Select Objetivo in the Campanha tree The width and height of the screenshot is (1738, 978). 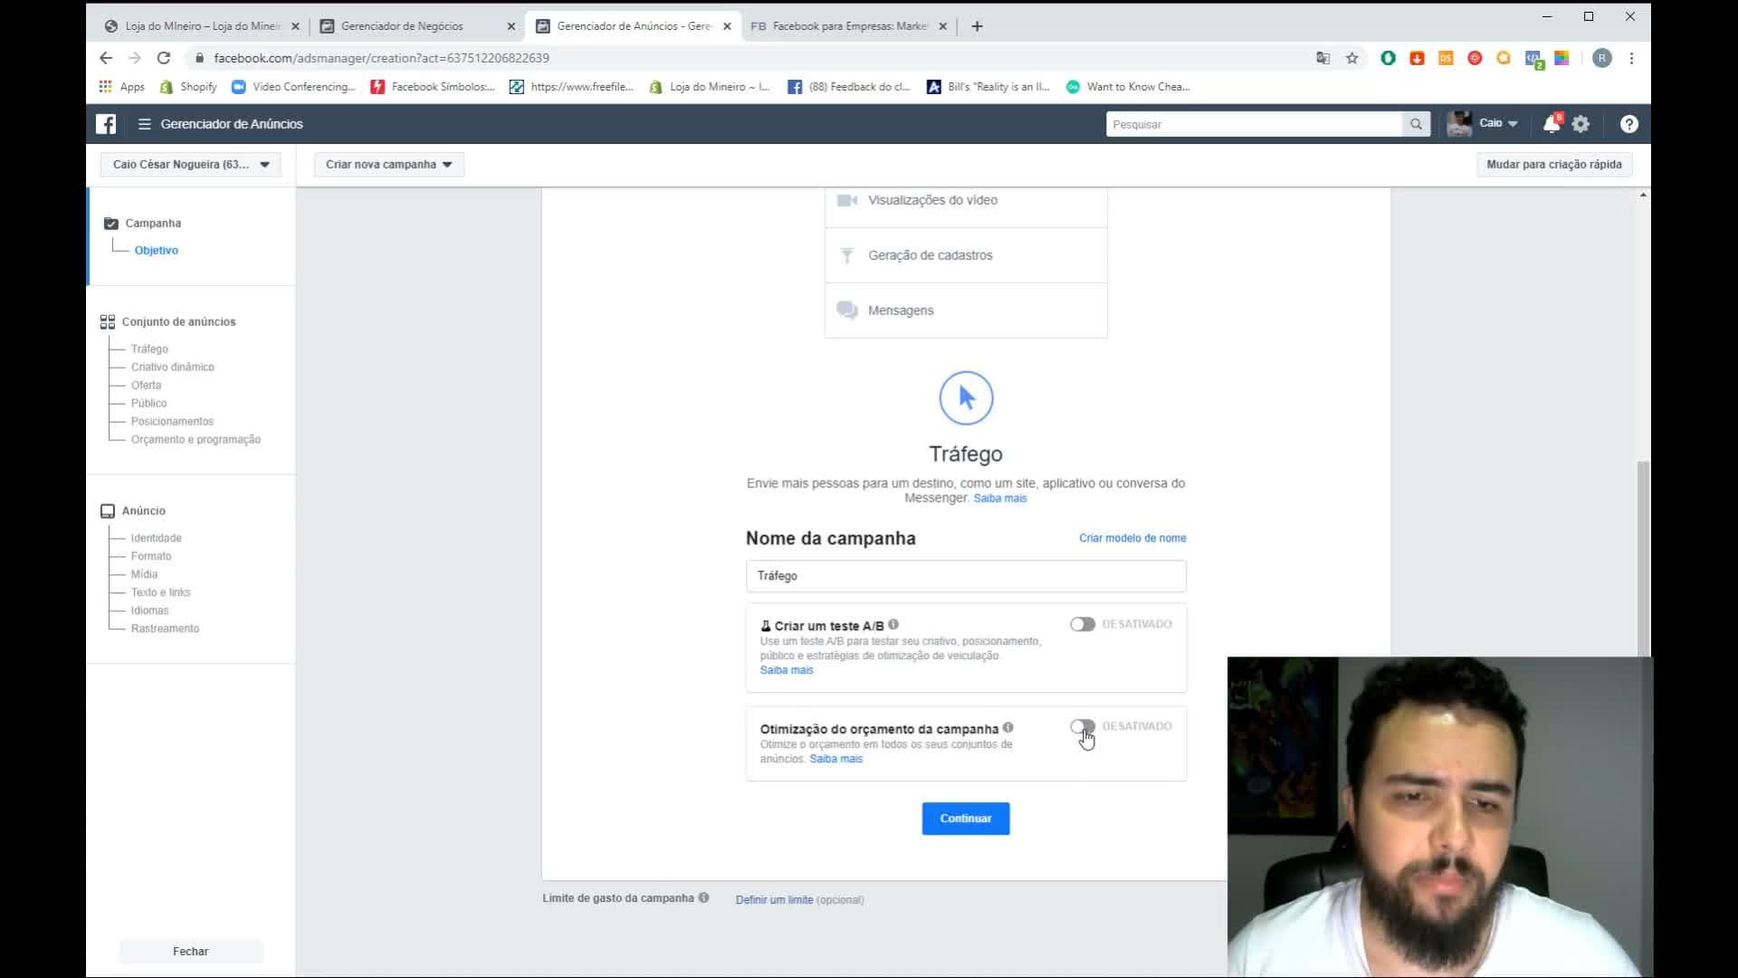[x=157, y=251]
